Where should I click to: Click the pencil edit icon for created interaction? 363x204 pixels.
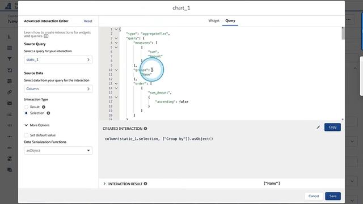pyautogui.click(x=319, y=127)
